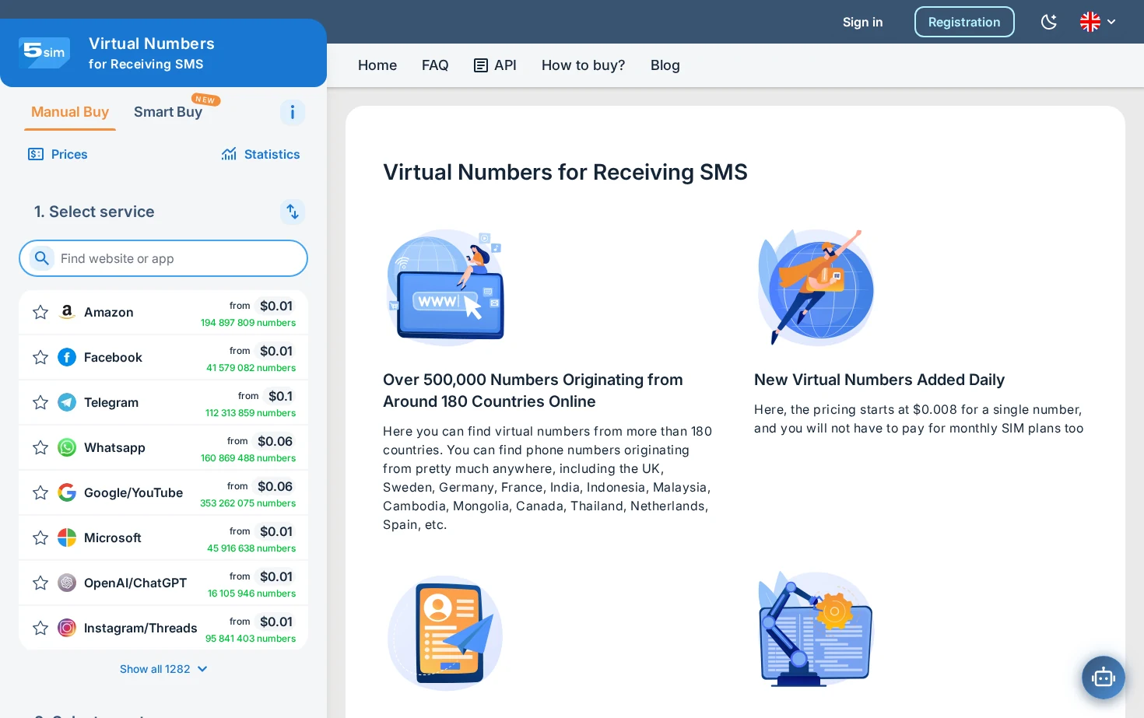Select the Facebook logo icon

(67, 357)
